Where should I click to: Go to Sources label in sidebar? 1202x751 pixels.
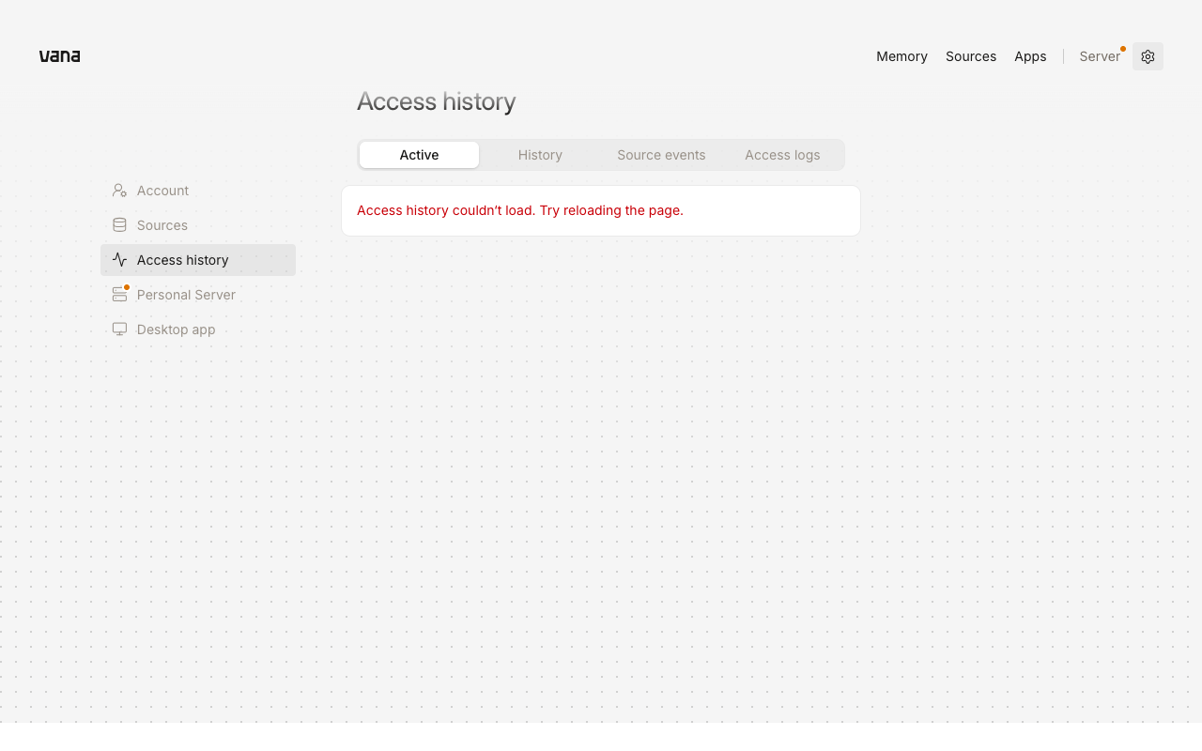click(162, 225)
